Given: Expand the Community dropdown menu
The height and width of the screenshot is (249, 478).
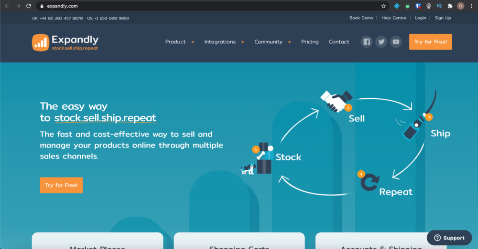Looking at the screenshot, I should pos(272,41).
